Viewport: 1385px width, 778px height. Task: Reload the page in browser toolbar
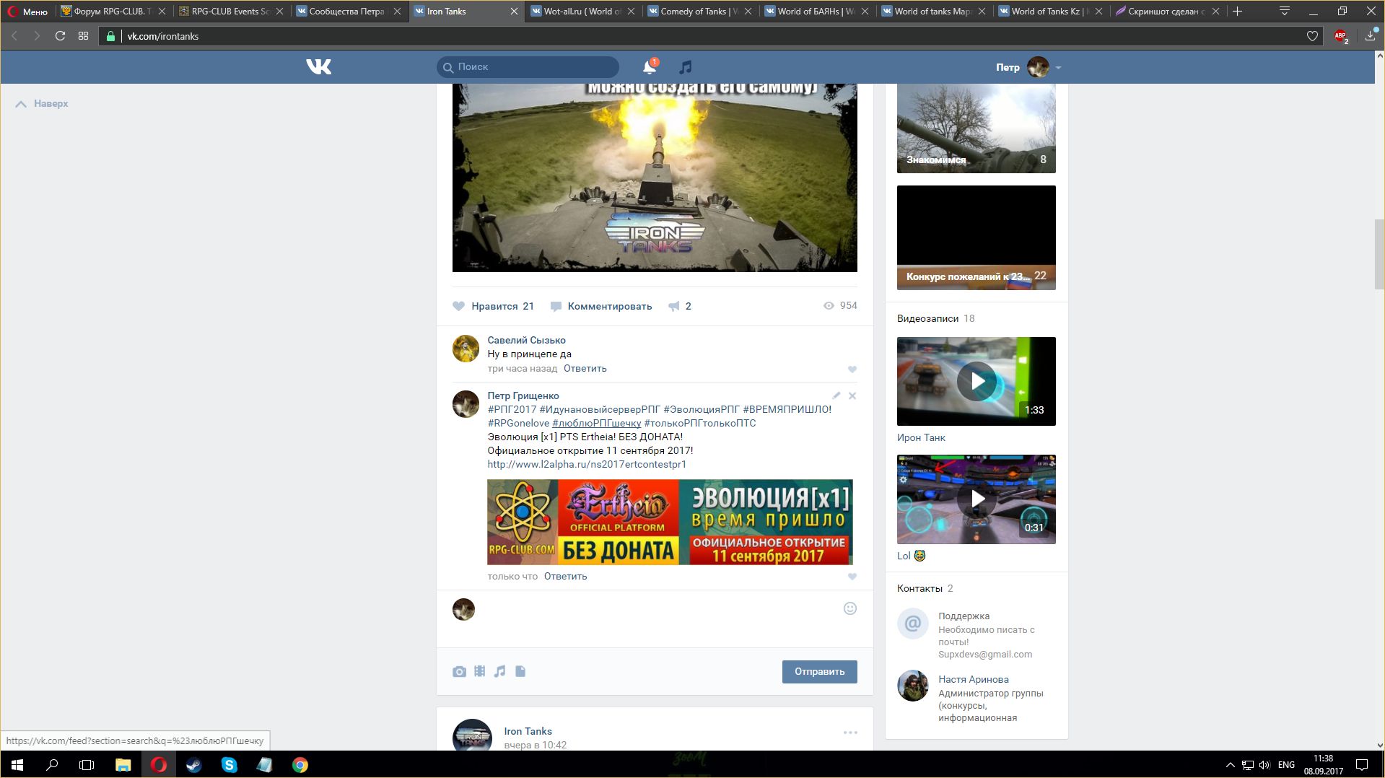coord(60,36)
